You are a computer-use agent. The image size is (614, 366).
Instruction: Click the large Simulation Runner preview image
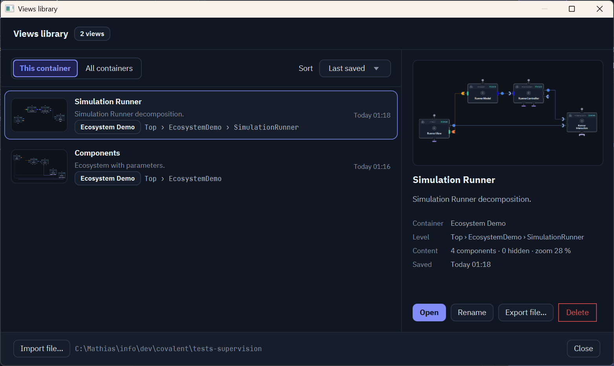508,113
